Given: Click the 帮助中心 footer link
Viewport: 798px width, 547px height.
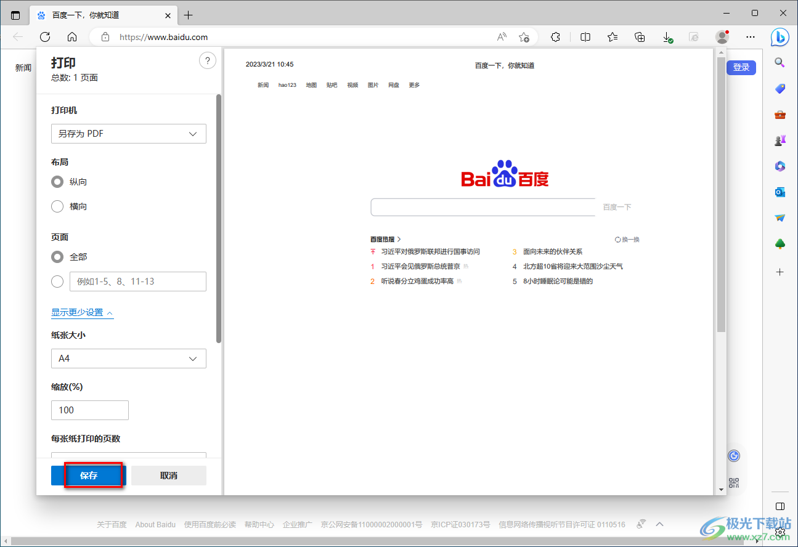Looking at the screenshot, I should pyautogui.click(x=259, y=525).
